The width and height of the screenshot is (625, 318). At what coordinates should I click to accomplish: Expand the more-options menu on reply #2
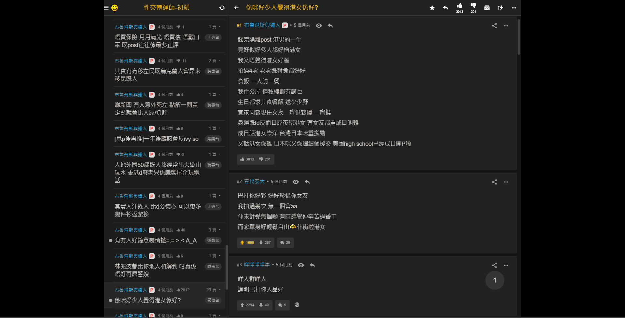pyautogui.click(x=506, y=182)
